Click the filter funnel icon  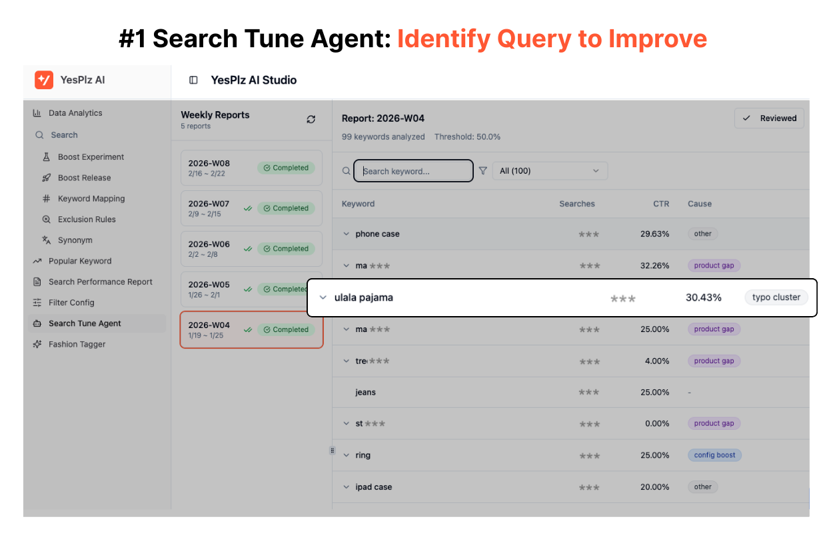pyautogui.click(x=483, y=171)
